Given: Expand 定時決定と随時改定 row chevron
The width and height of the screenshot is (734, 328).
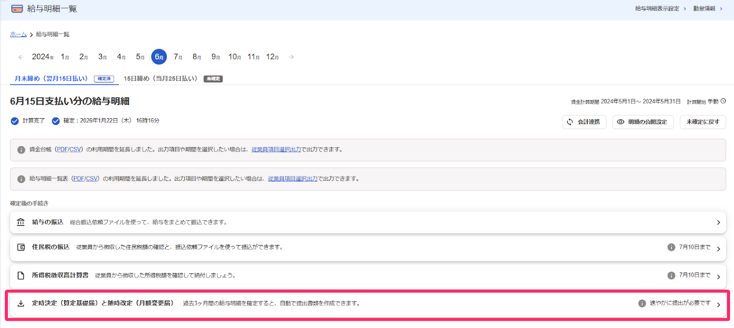Looking at the screenshot, I should point(718,305).
